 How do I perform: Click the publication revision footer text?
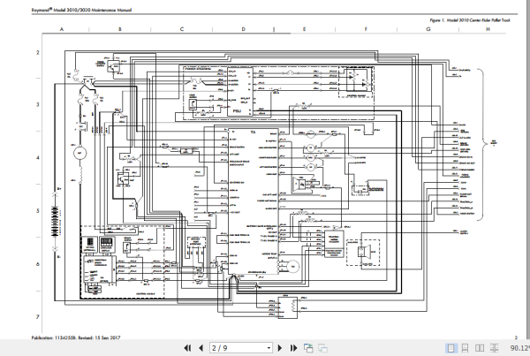(x=76, y=337)
